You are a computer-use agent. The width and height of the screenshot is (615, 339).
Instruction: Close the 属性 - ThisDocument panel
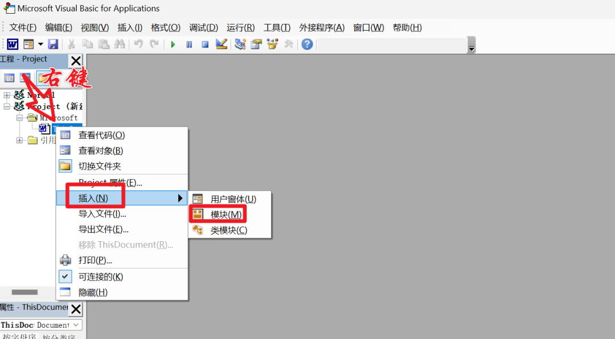click(76, 309)
